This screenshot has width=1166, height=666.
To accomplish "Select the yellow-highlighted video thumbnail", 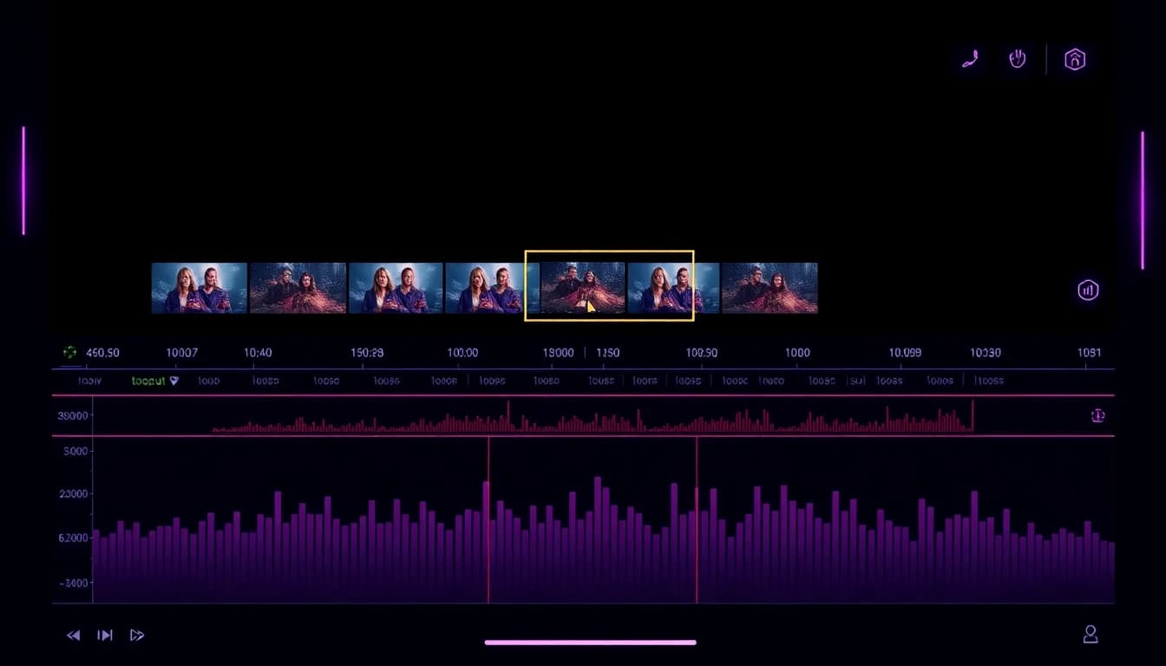I will coord(609,286).
